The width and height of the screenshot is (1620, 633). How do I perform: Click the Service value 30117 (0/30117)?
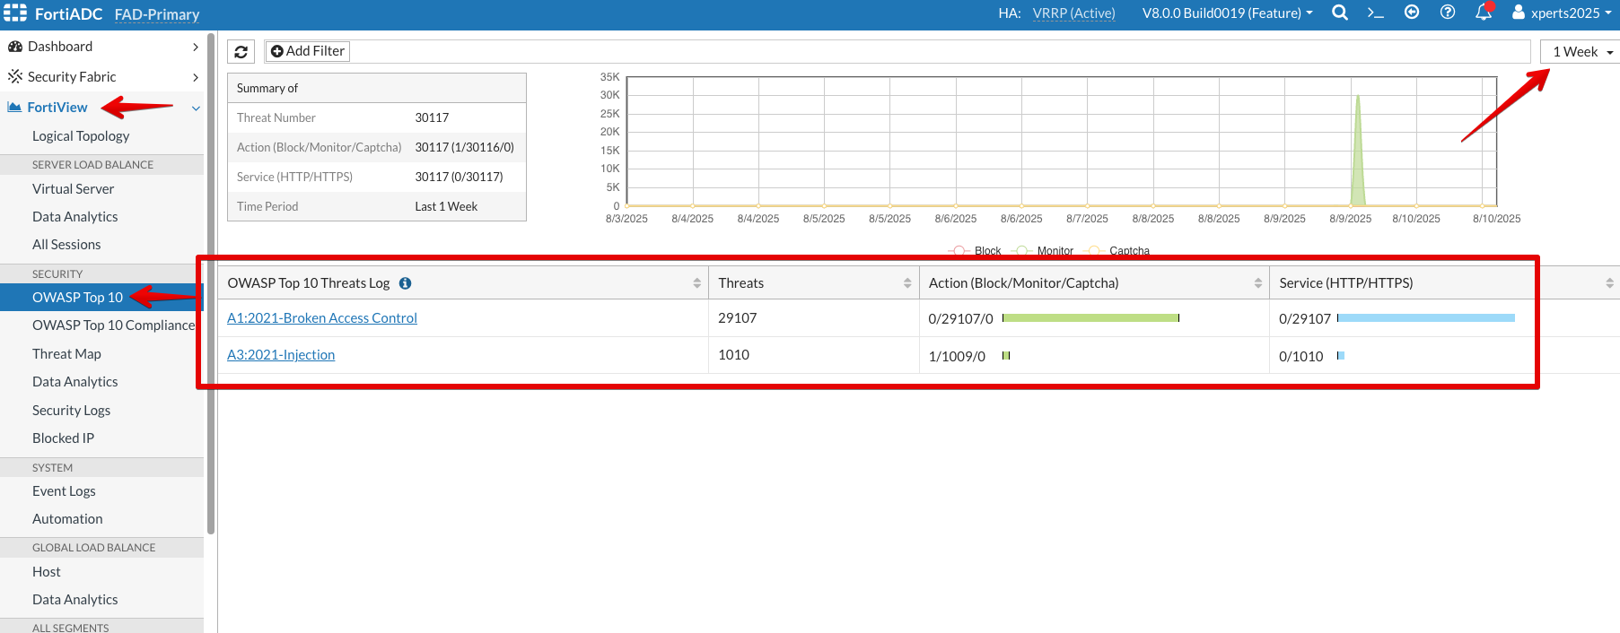click(459, 177)
